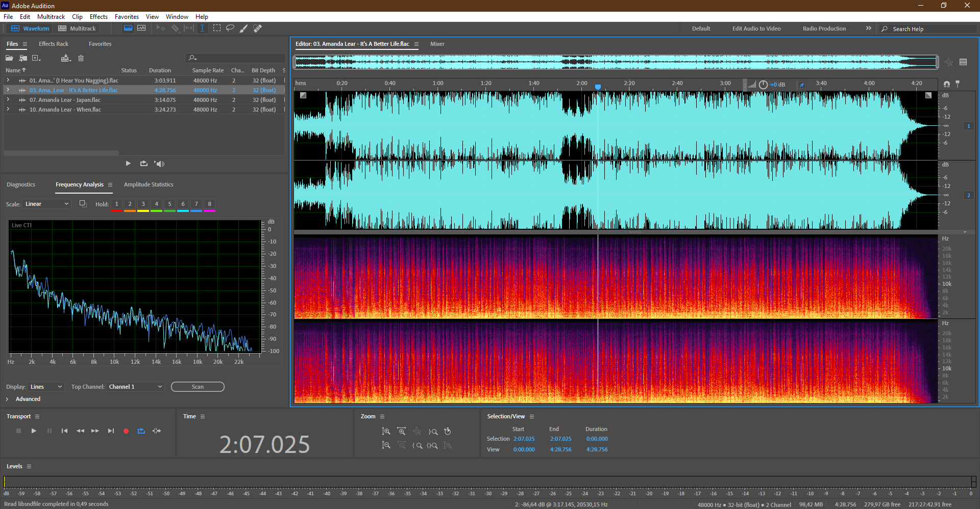Viewport: 980px width, 509px height.
Task: Switch to Waveform view button
Action: tap(30, 29)
